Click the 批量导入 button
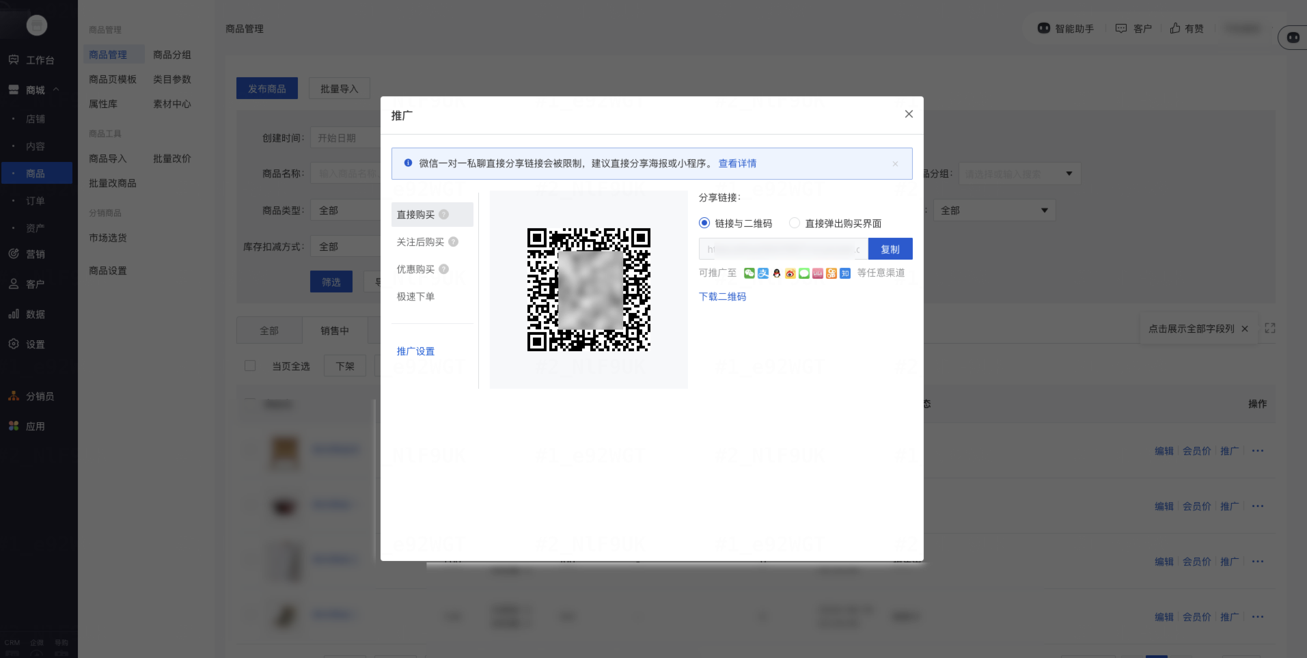The width and height of the screenshot is (1307, 658). [x=340, y=89]
